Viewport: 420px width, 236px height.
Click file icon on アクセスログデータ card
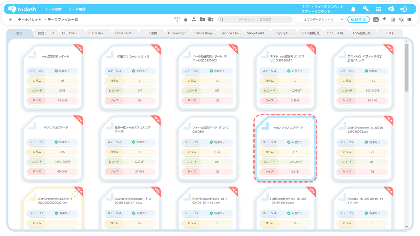pos(32,126)
